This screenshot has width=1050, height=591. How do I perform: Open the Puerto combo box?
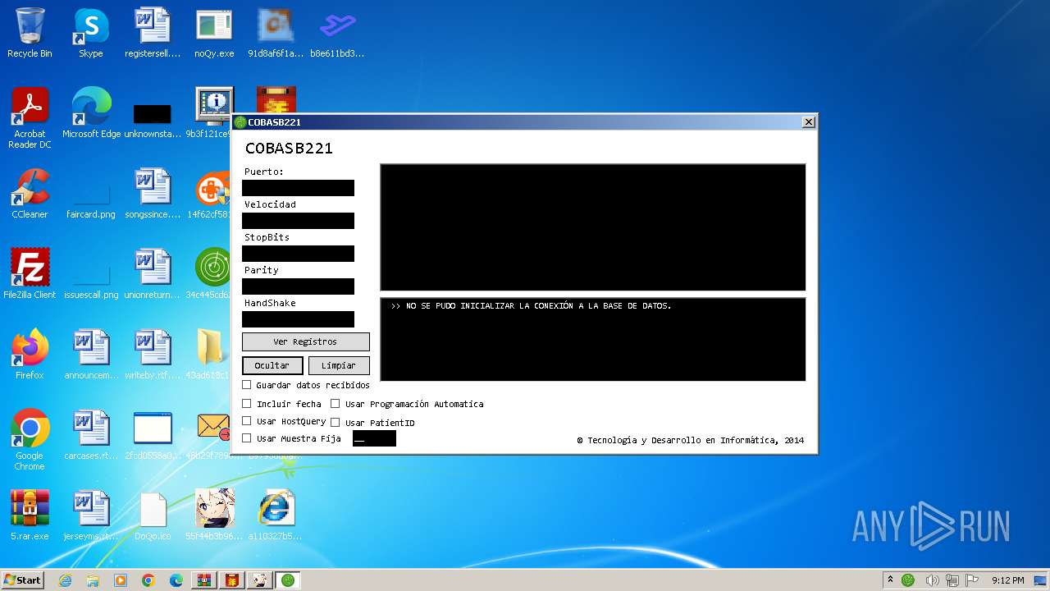(298, 188)
